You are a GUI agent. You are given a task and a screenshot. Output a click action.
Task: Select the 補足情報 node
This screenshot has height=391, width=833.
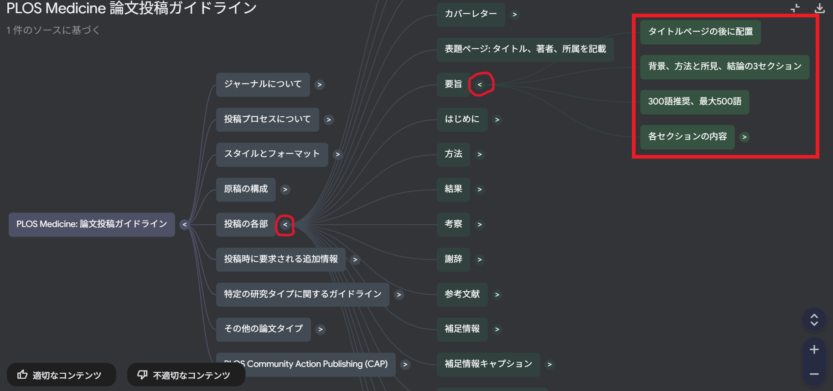[462, 329]
